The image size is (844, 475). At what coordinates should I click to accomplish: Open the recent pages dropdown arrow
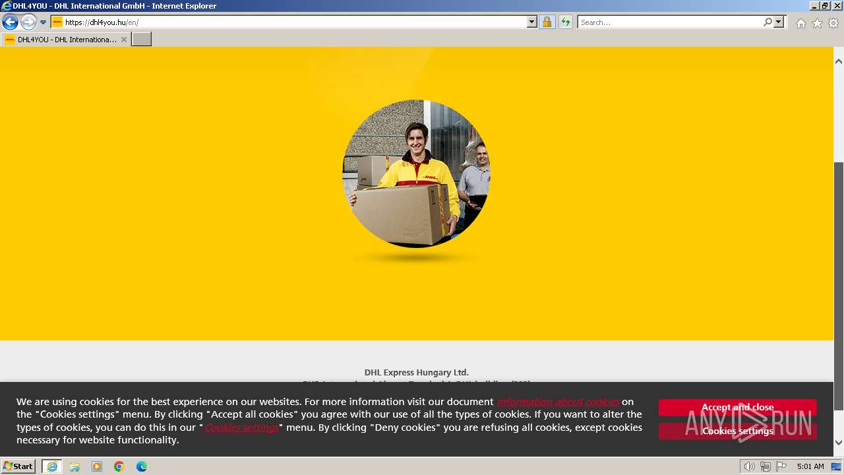point(44,22)
